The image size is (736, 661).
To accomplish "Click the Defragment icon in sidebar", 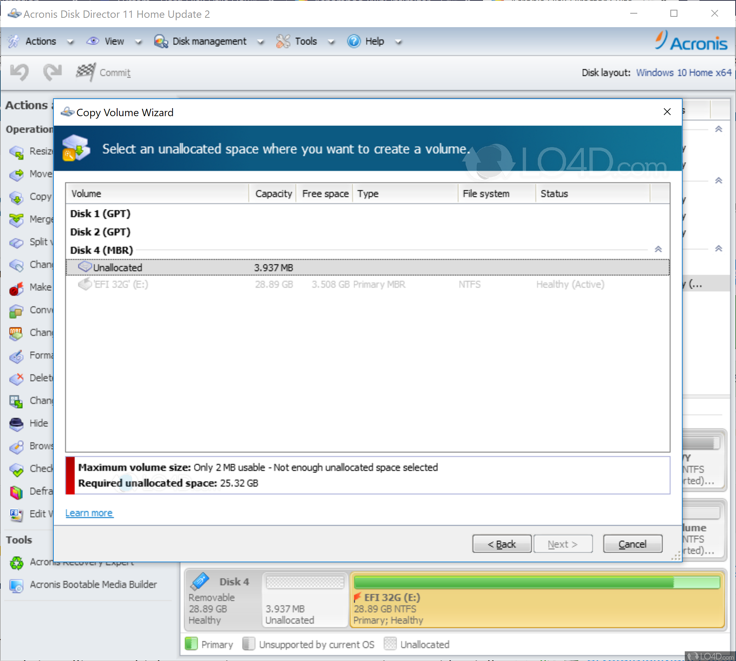I will pos(16,492).
